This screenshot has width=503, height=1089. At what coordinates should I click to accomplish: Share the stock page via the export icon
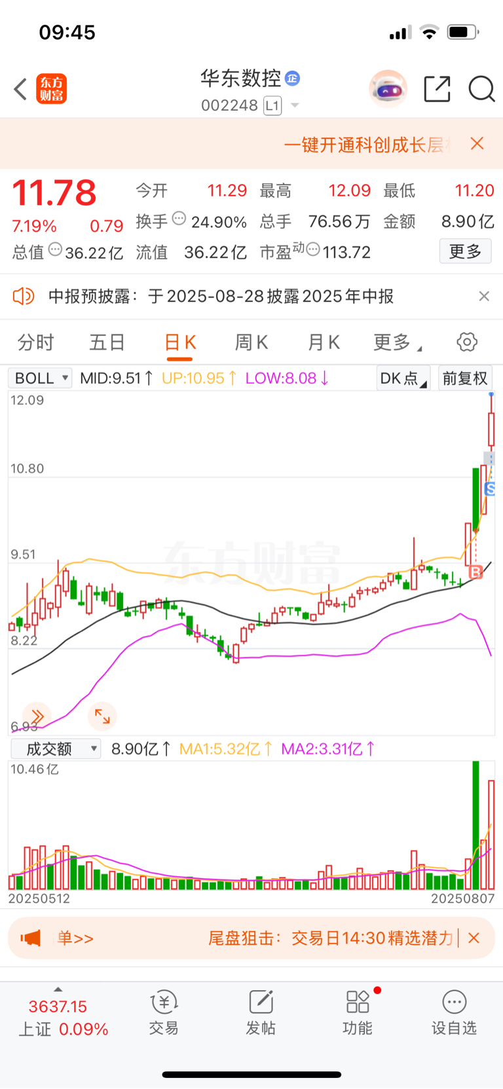437,89
